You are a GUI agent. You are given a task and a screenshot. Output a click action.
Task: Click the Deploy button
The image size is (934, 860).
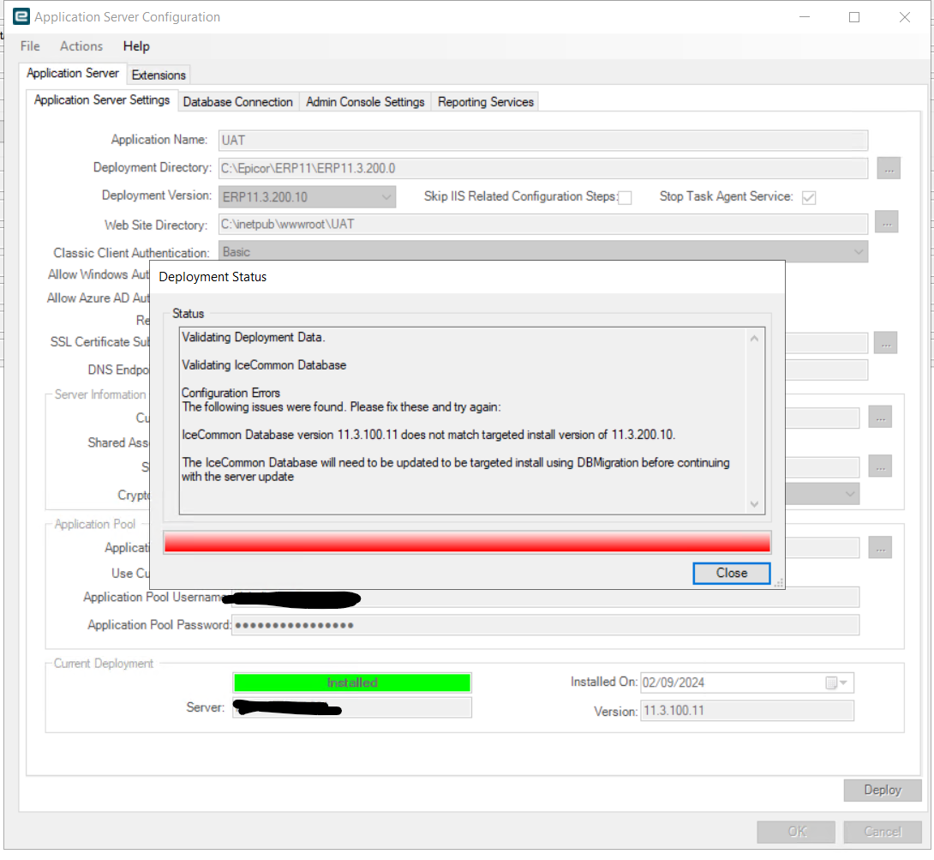coord(883,791)
